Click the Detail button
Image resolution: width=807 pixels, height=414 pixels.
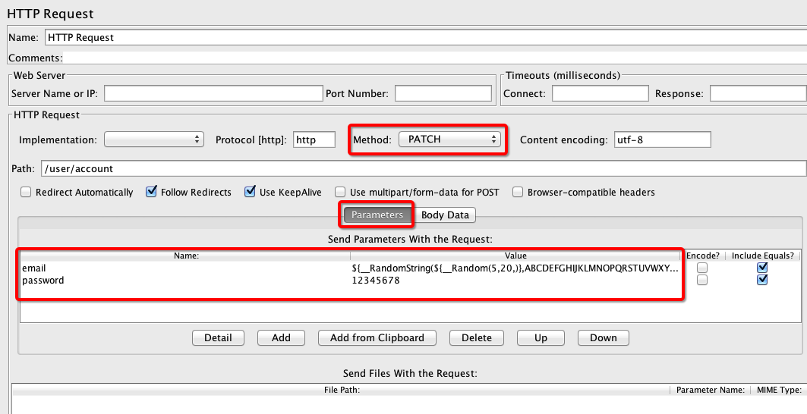(218, 337)
